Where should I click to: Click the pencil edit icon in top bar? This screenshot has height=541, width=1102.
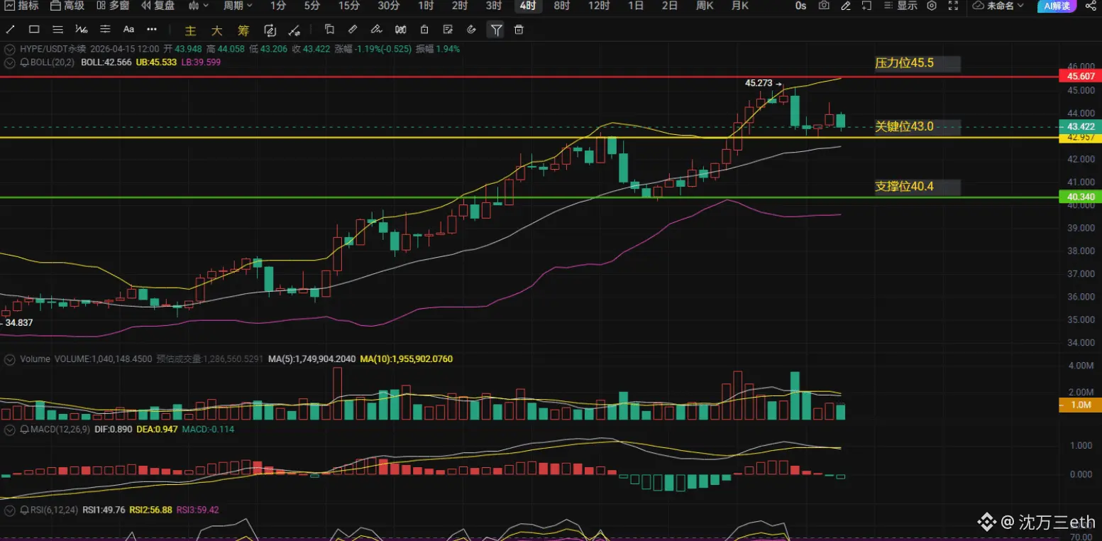pos(846,6)
